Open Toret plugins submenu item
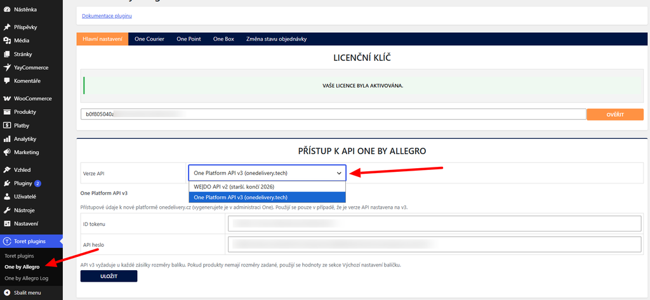 coord(19,256)
